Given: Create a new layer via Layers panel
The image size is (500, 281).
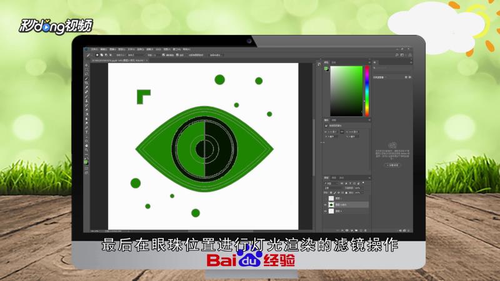Looking at the screenshot, I should [361, 230].
